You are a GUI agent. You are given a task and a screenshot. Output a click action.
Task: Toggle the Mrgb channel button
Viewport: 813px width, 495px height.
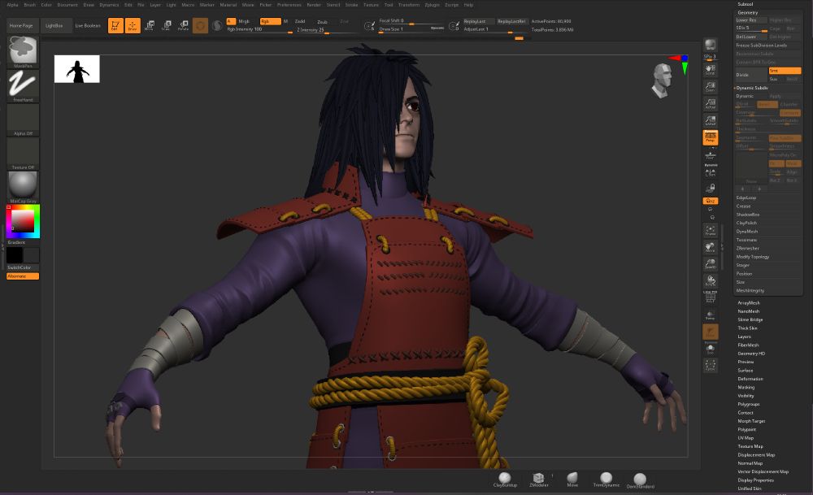coord(244,21)
